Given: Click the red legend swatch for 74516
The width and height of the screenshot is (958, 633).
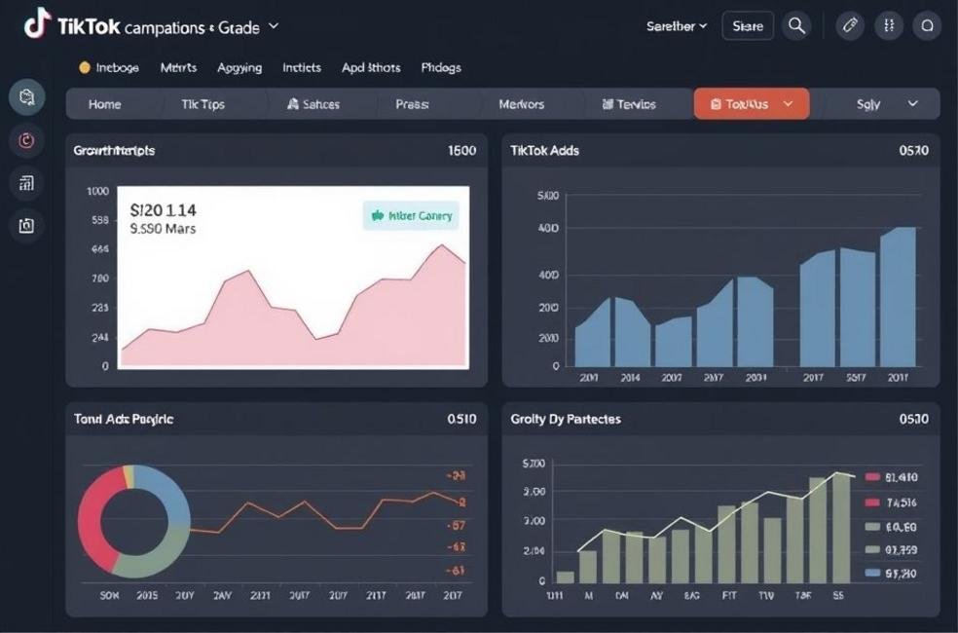Looking at the screenshot, I should 869,503.
